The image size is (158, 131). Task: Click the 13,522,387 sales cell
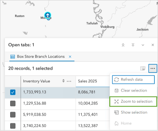[x=93, y=126]
